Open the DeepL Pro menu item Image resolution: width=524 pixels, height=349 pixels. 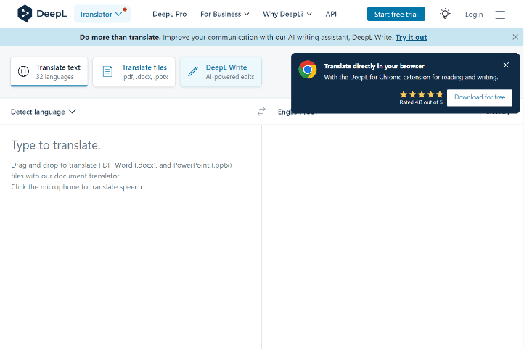169,14
